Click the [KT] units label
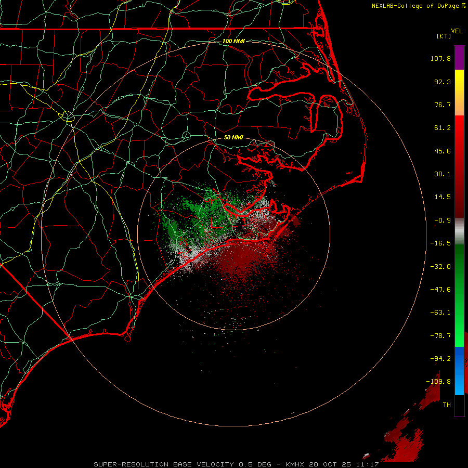468x468 pixels. click(444, 36)
